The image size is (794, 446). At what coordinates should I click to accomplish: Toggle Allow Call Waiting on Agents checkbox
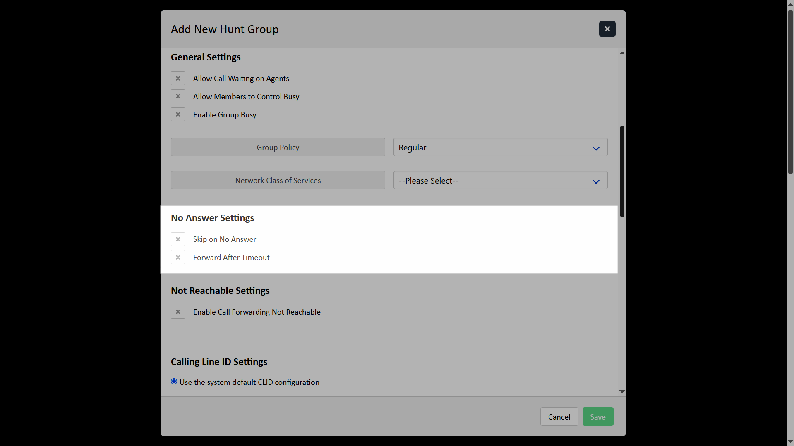[x=178, y=78]
